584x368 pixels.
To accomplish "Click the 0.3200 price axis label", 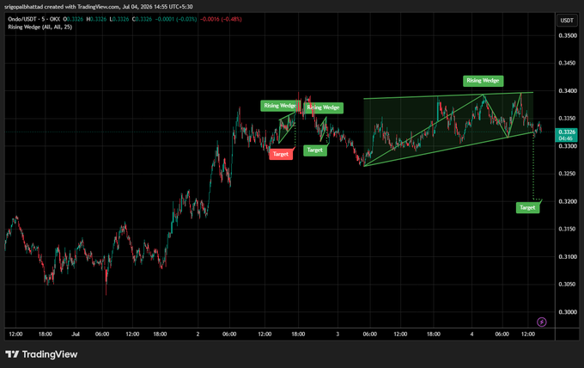I will click(x=567, y=202).
